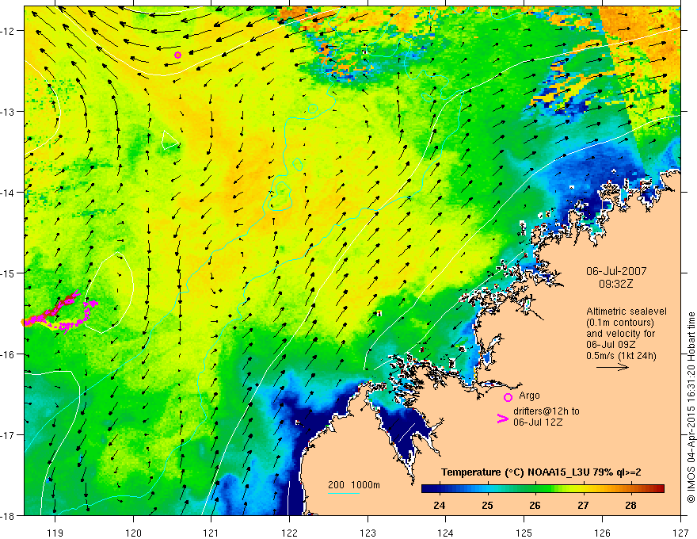Viewport: 697px width, 539px height.
Task: Click the '200 1000m' bathymetry label
Action: [354, 485]
